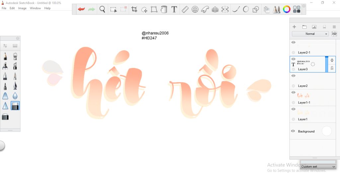This screenshot has width=340, height=181.
Task: Enable Steady Stroke tool
Action: tap(236, 9)
